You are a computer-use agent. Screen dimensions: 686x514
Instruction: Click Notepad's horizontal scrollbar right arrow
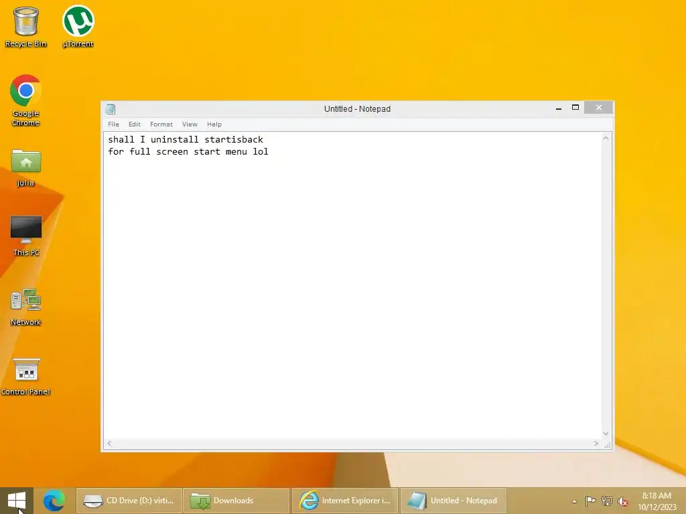coord(596,443)
